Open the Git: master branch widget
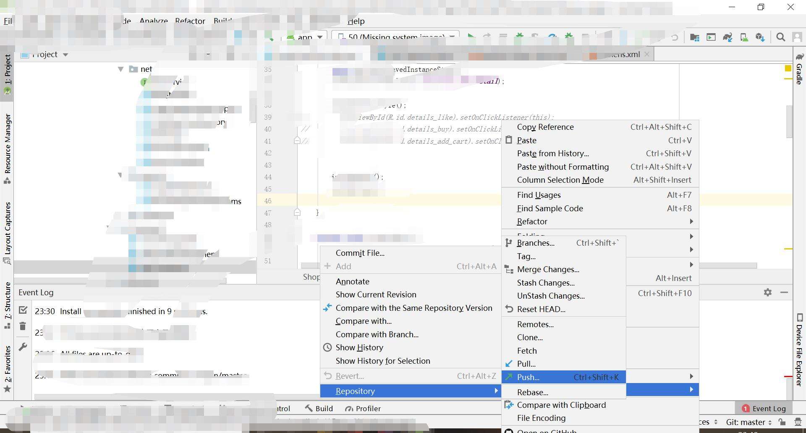The width and height of the screenshot is (806, 433). pos(749,422)
